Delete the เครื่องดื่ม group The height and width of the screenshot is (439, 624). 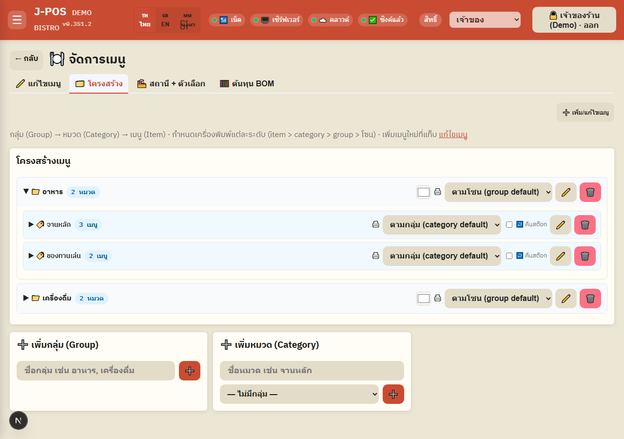pyautogui.click(x=590, y=299)
